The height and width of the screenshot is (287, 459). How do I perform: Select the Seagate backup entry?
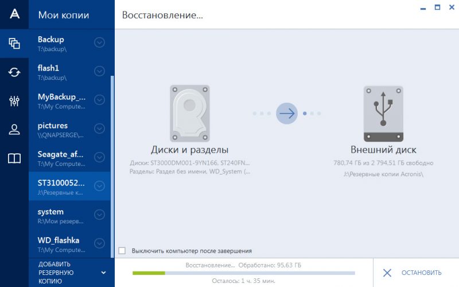pyautogui.click(x=60, y=157)
